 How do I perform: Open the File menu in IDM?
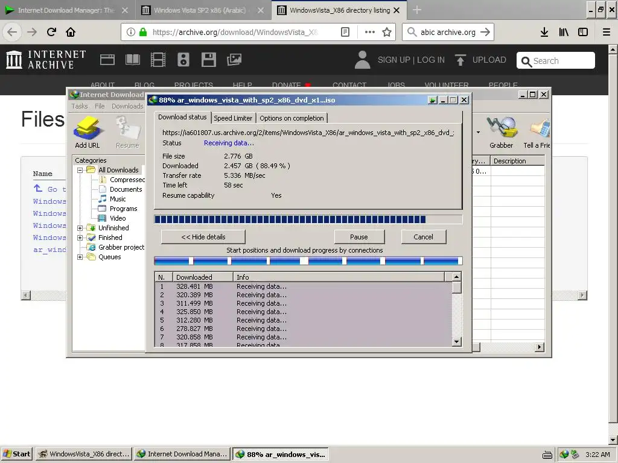click(100, 106)
